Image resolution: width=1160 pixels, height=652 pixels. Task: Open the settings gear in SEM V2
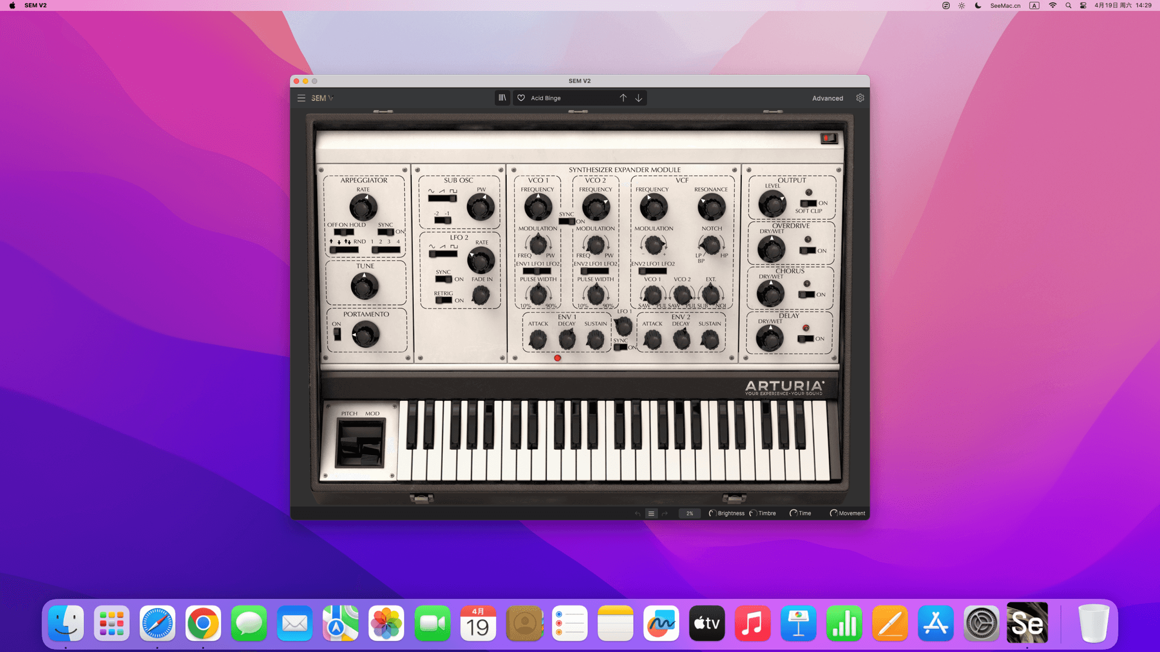pos(860,98)
